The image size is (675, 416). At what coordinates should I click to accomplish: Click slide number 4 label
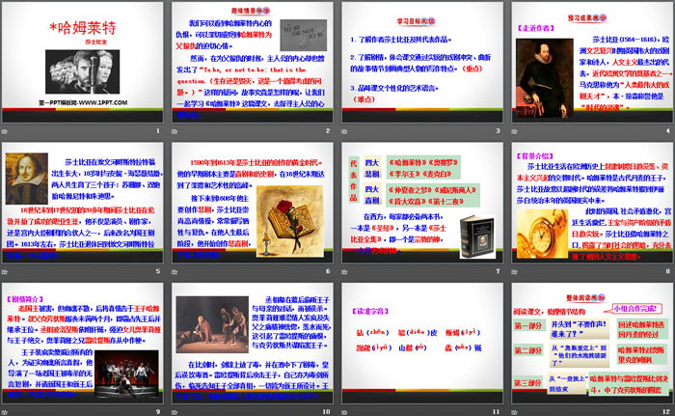668,130
